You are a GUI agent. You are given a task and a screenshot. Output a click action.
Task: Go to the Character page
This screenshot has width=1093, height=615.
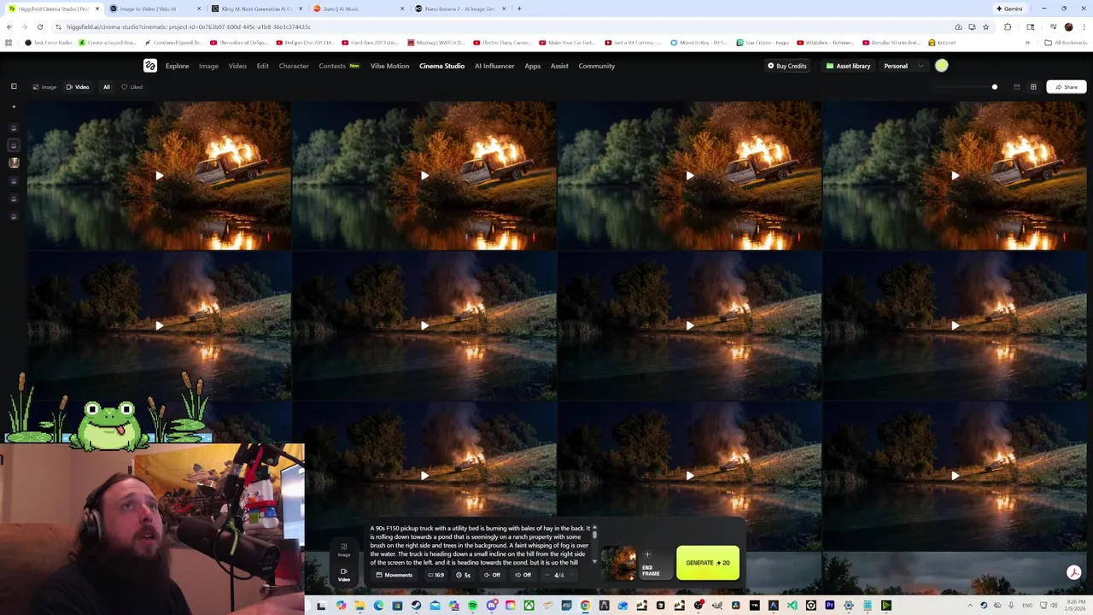pyautogui.click(x=294, y=66)
